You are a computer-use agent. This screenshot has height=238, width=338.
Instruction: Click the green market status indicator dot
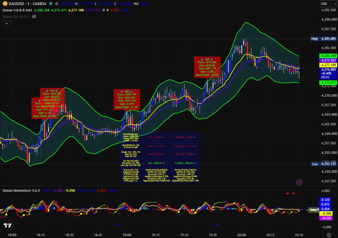[50, 4]
